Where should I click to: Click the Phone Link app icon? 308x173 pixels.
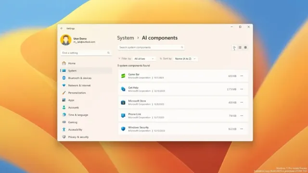123,116
